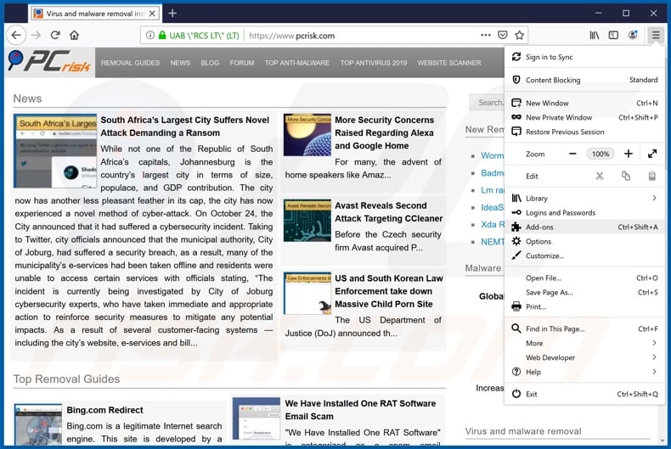This screenshot has width=671, height=449.
Task: Open REMOVAL GUIDES nav link
Action: (130, 63)
